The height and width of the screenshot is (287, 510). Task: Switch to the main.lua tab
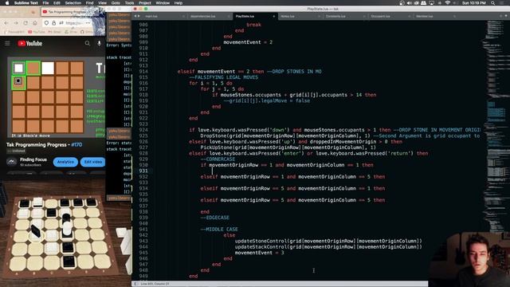(x=164, y=16)
